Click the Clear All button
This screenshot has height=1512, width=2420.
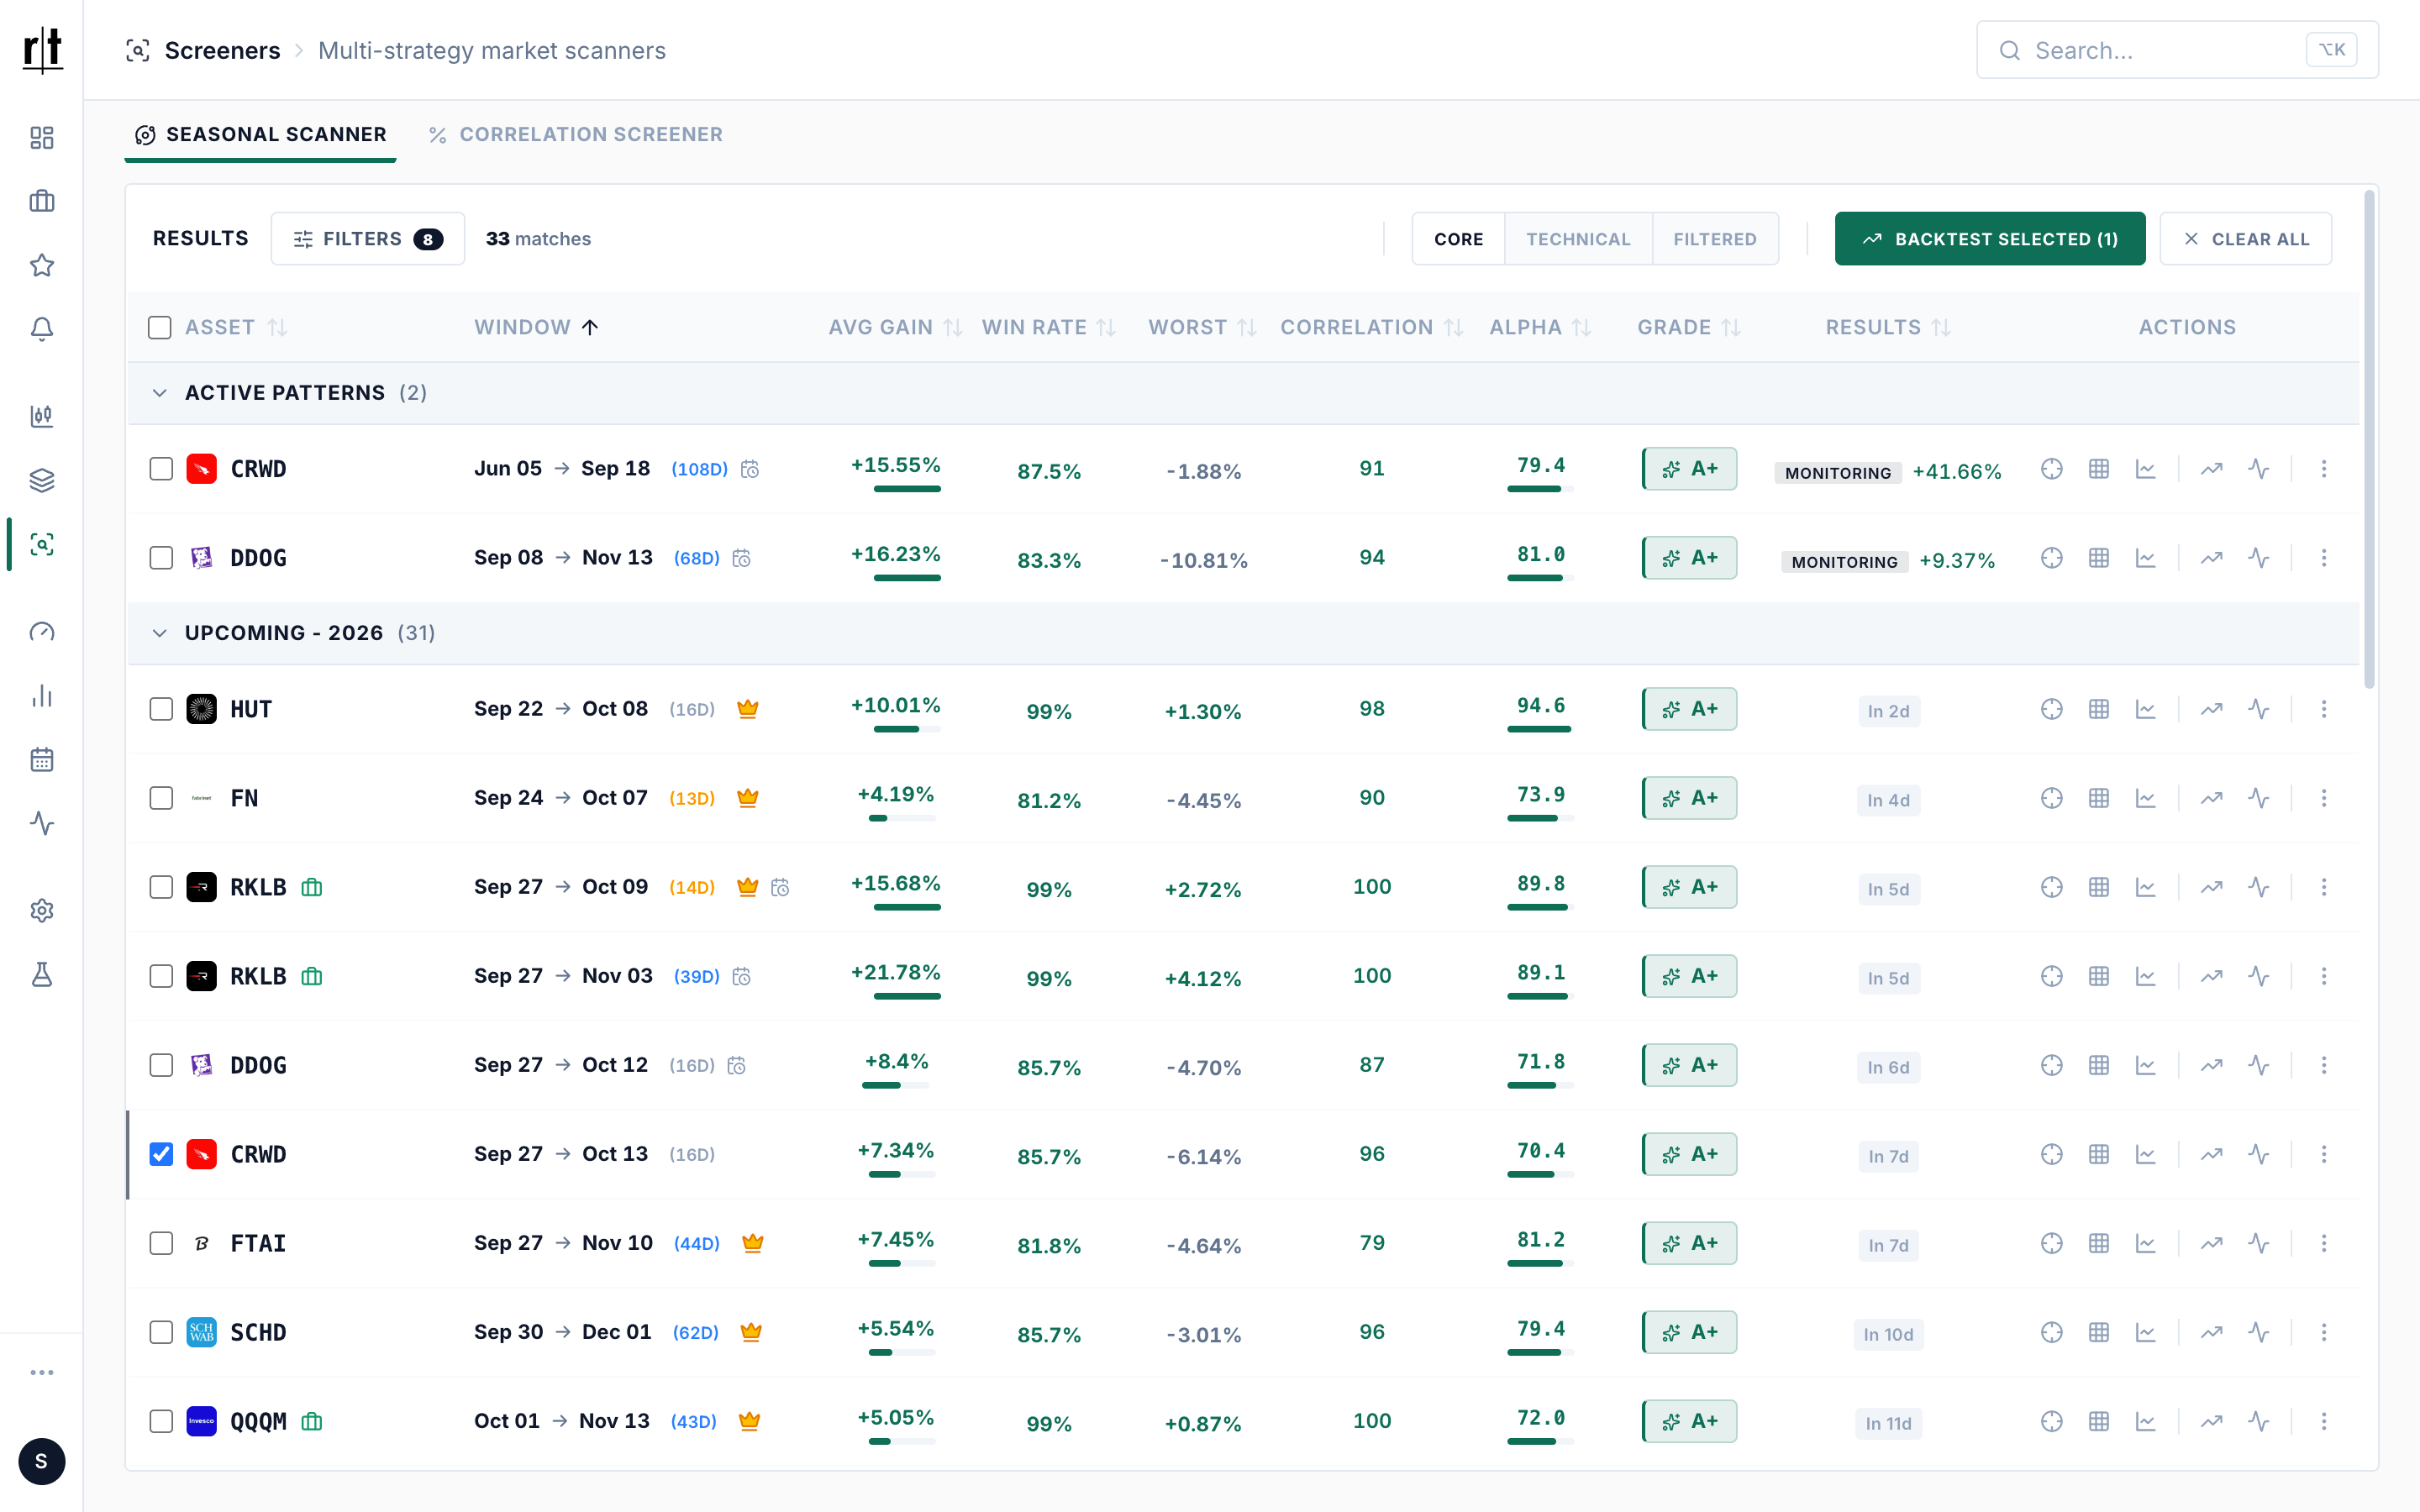(x=2246, y=239)
